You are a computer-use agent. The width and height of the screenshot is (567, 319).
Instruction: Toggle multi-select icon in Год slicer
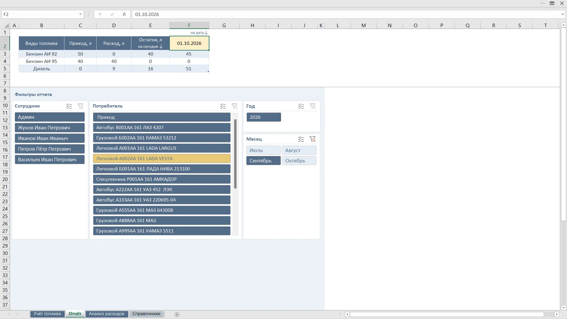[x=301, y=106]
